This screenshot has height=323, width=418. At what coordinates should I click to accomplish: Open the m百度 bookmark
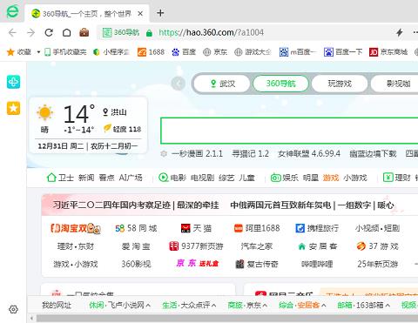[298, 52]
